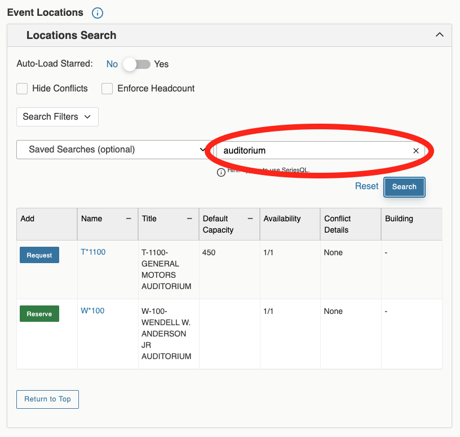This screenshot has width=460, height=437.
Task: Run the Search button
Action: (404, 187)
